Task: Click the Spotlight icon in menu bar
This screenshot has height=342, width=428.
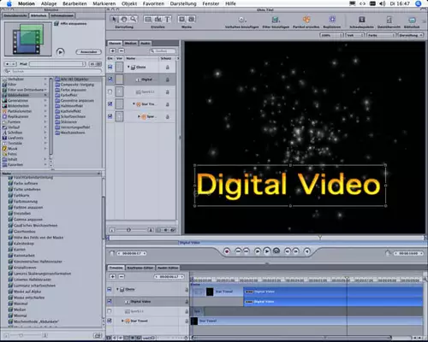Action: pos(419,3)
